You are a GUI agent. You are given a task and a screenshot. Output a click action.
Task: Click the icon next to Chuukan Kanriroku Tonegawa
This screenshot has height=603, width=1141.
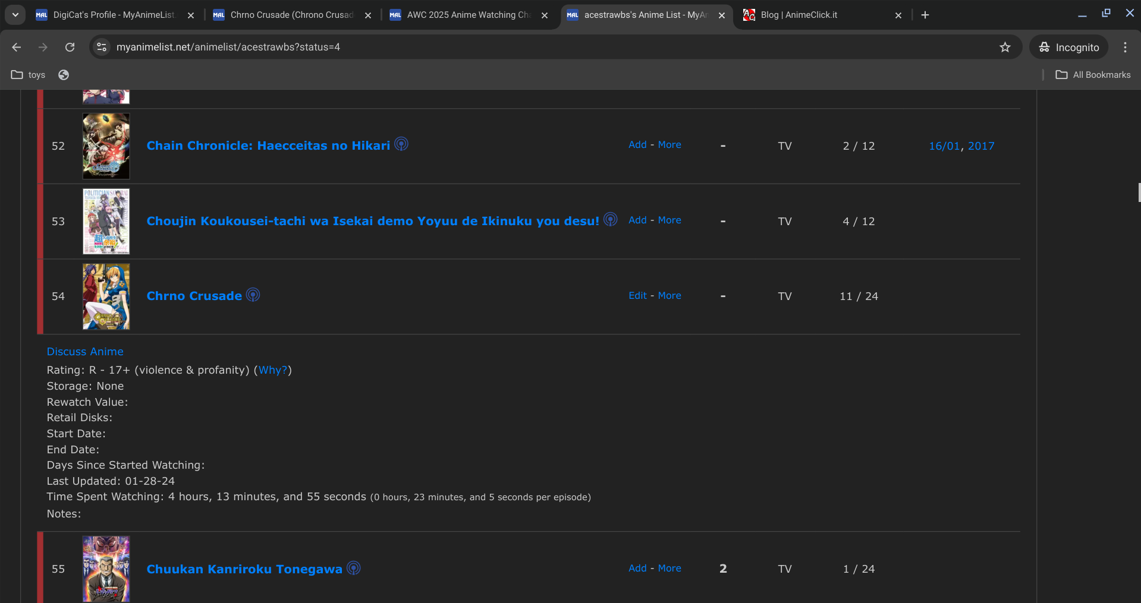click(x=353, y=569)
